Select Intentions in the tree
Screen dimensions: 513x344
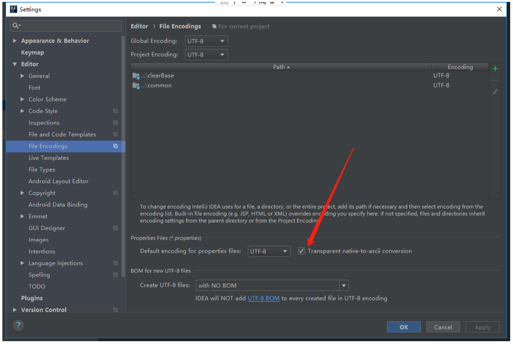[x=42, y=251]
